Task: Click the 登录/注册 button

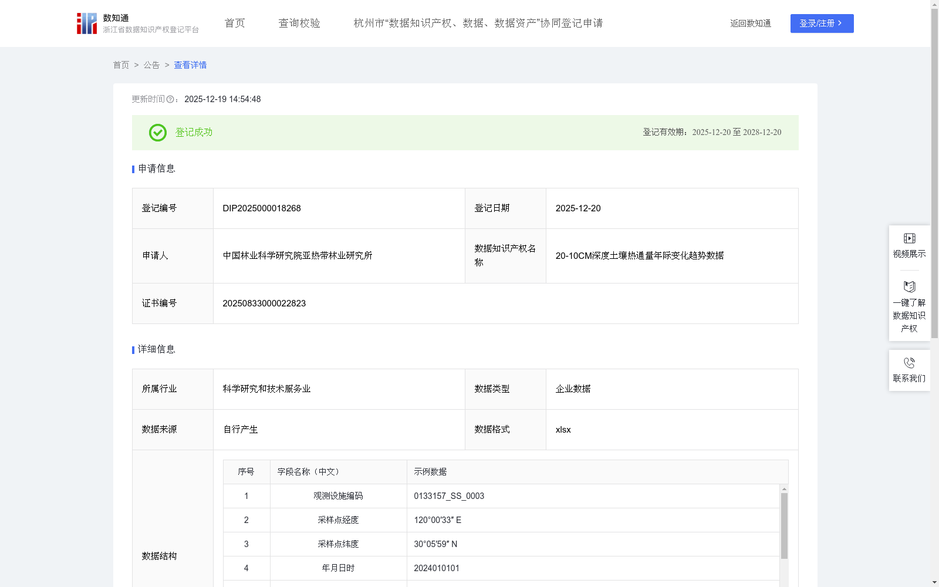Action: pyautogui.click(x=822, y=23)
